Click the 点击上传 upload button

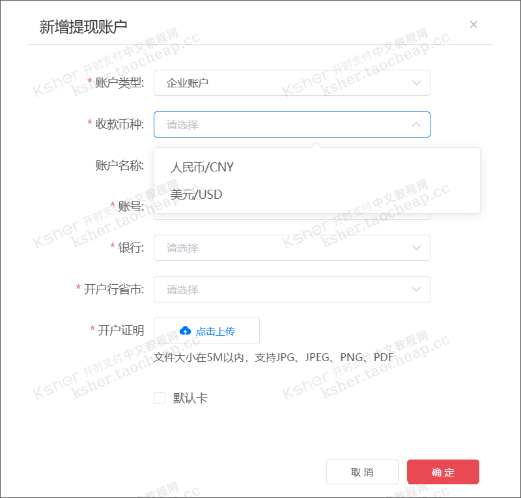(x=206, y=330)
